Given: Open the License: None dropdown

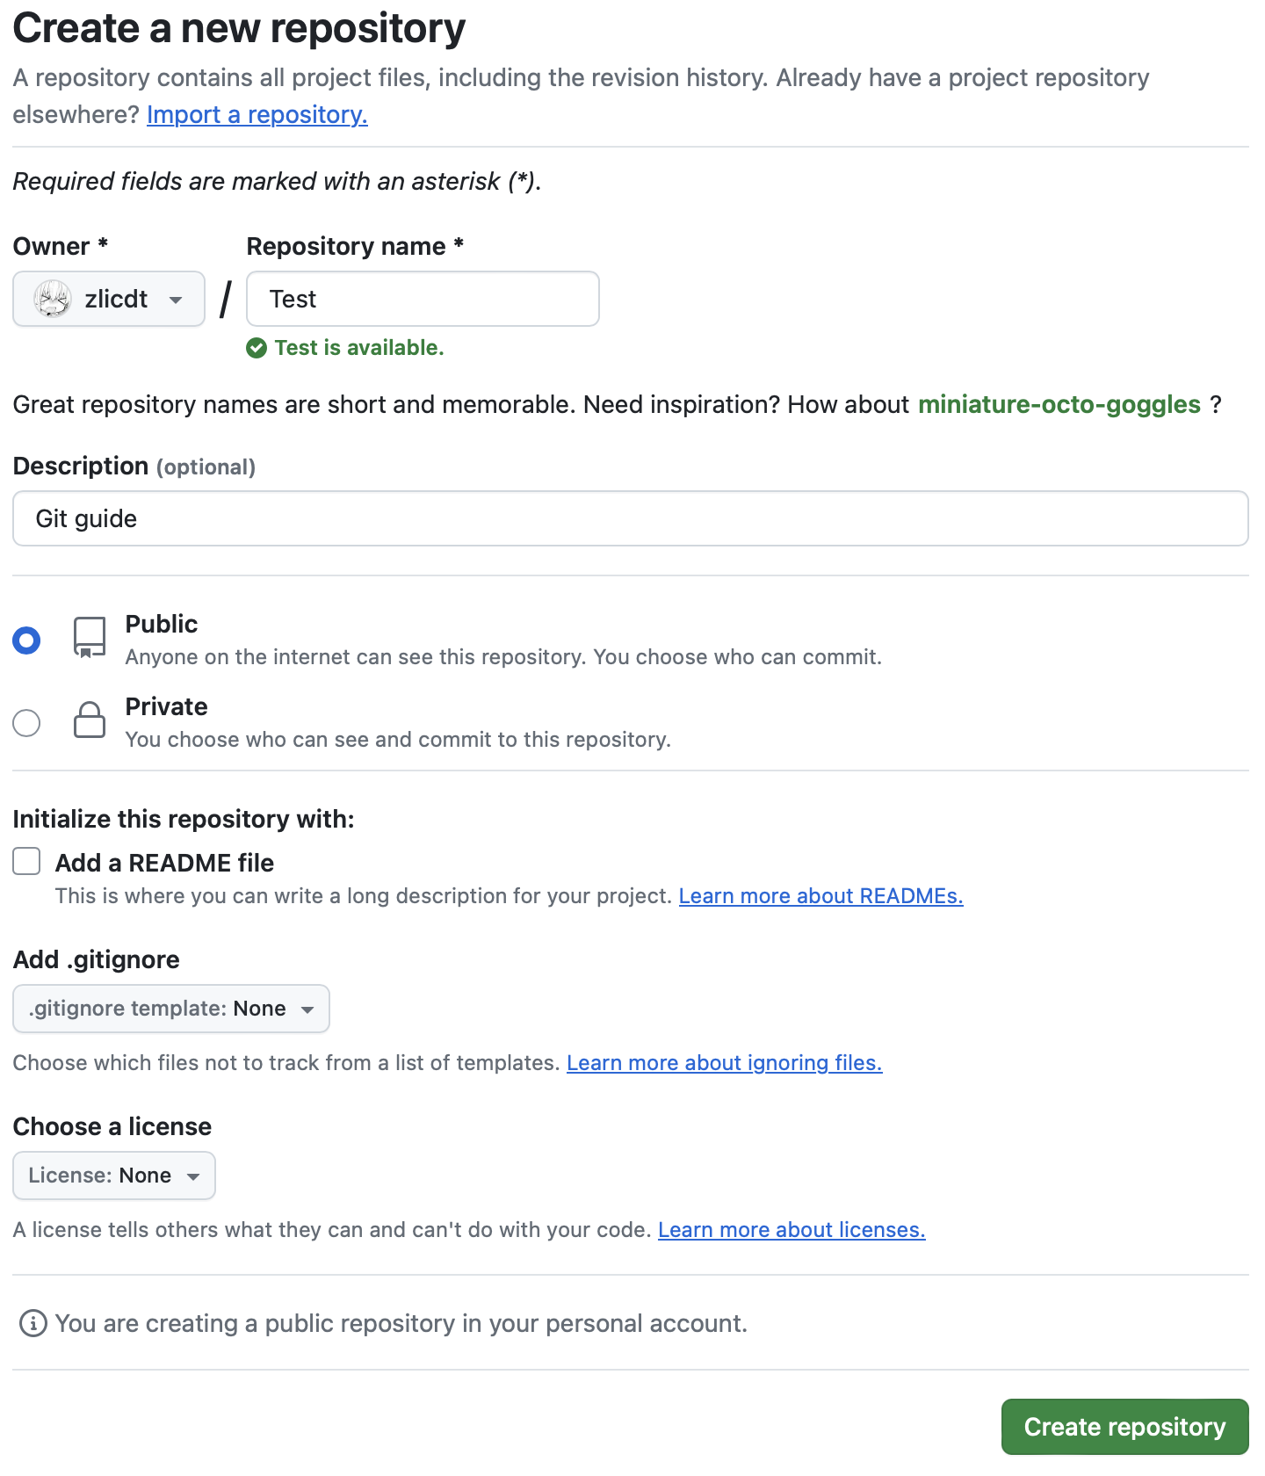Looking at the screenshot, I should point(114,1176).
